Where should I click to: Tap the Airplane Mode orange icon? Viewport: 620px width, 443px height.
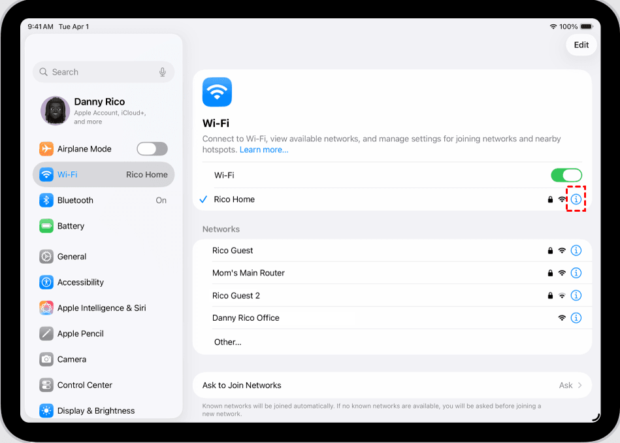pos(46,149)
